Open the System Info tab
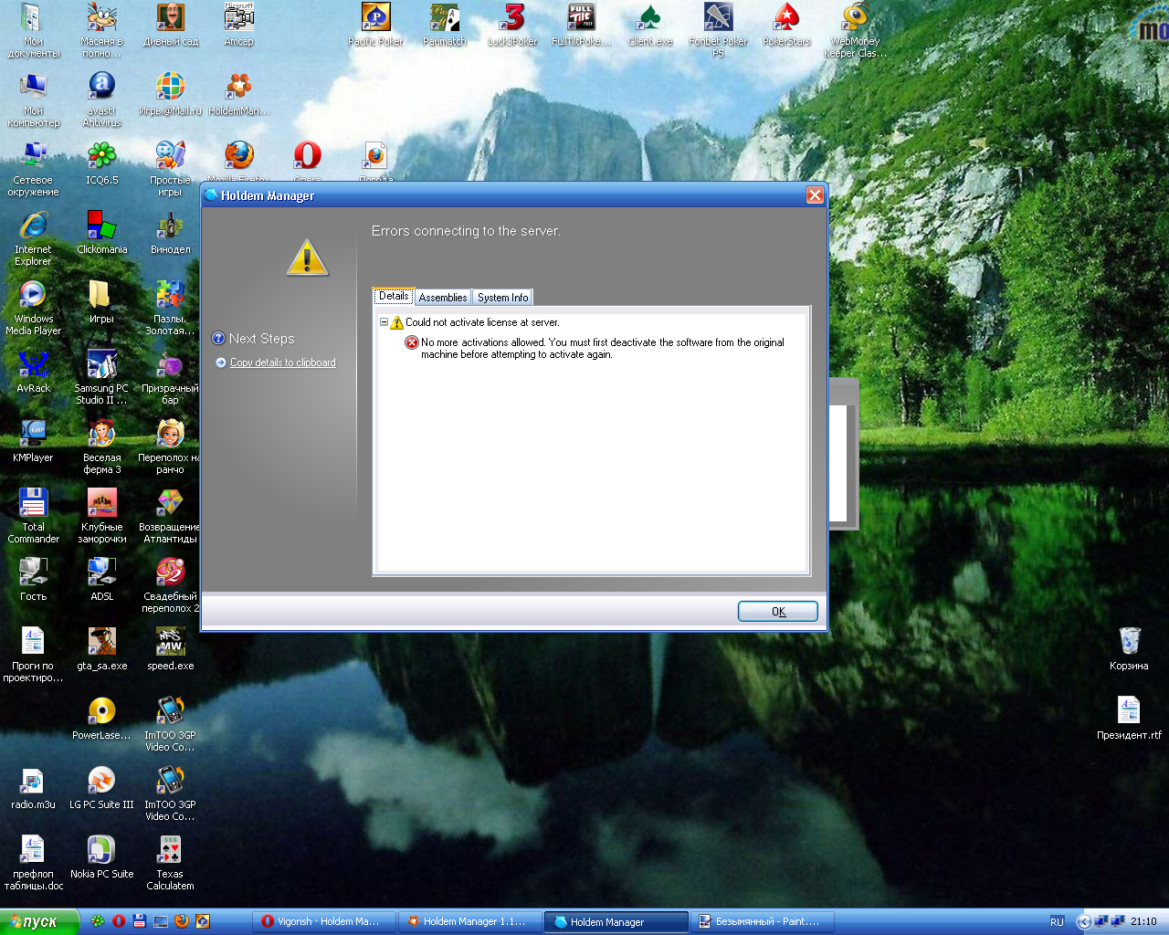 tap(502, 298)
